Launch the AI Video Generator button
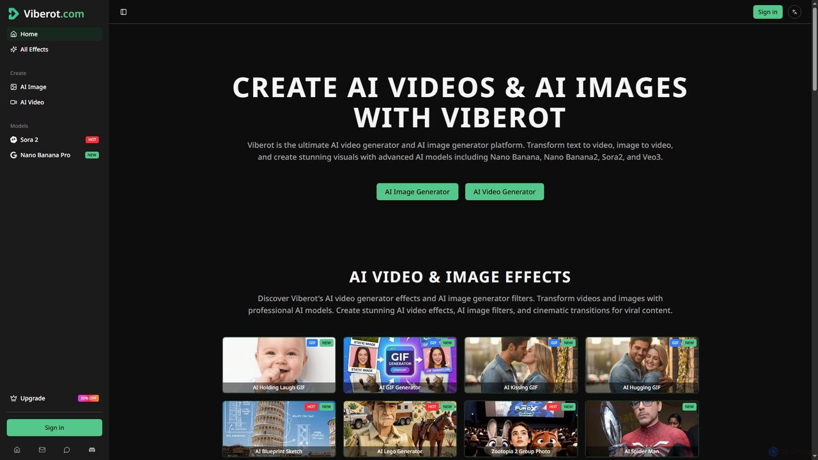The image size is (818, 460). point(504,192)
